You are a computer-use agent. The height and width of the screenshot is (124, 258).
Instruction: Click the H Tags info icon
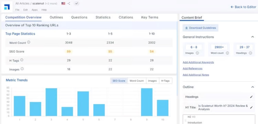tap(22, 60)
